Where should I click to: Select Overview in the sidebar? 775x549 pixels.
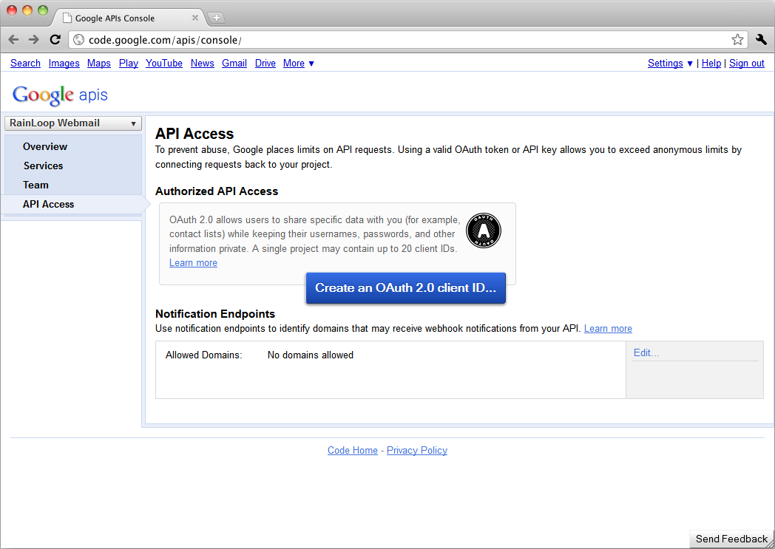click(x=45, y=147)
